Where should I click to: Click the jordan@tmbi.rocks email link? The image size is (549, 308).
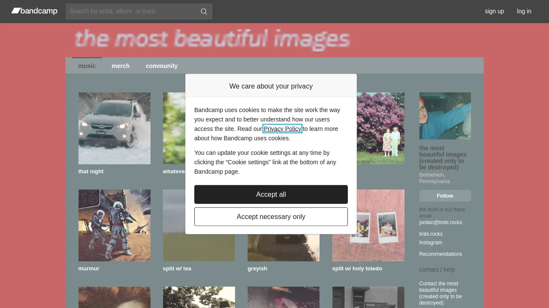tap(441, 222)
